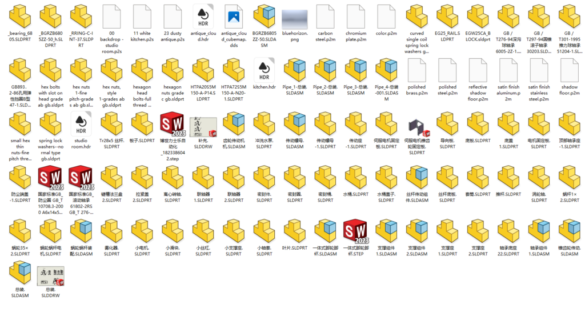Click the file name "轴承组件1.SLDASM"
585x312 pixels.
(539, 251)
